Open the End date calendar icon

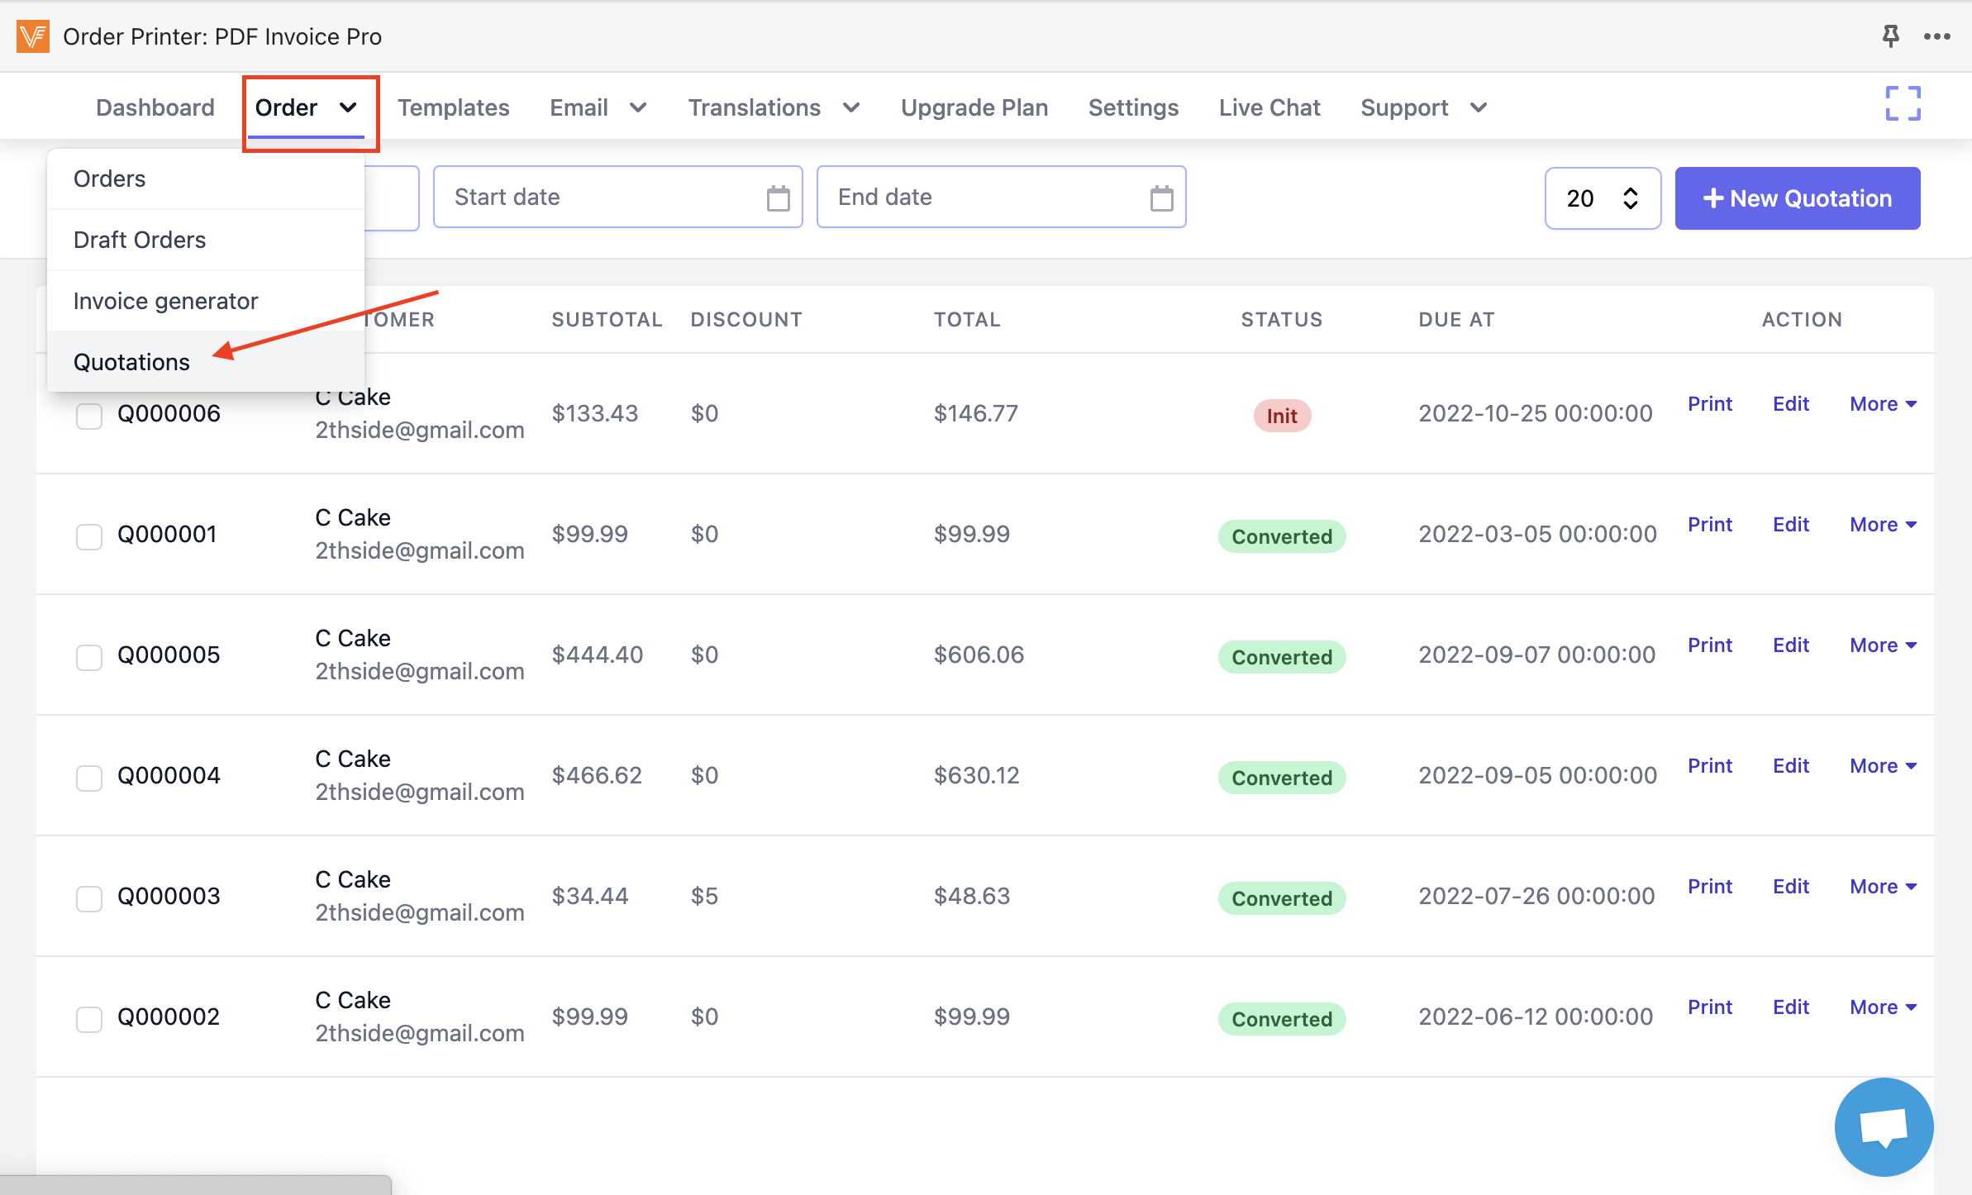click(1161, 198)
